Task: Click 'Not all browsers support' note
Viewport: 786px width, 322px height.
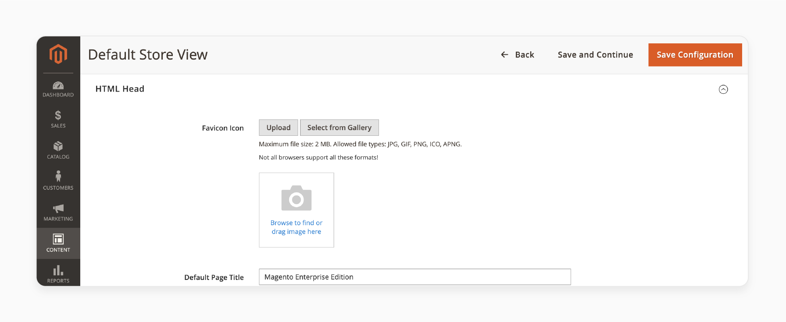Action: click(318, 157)
